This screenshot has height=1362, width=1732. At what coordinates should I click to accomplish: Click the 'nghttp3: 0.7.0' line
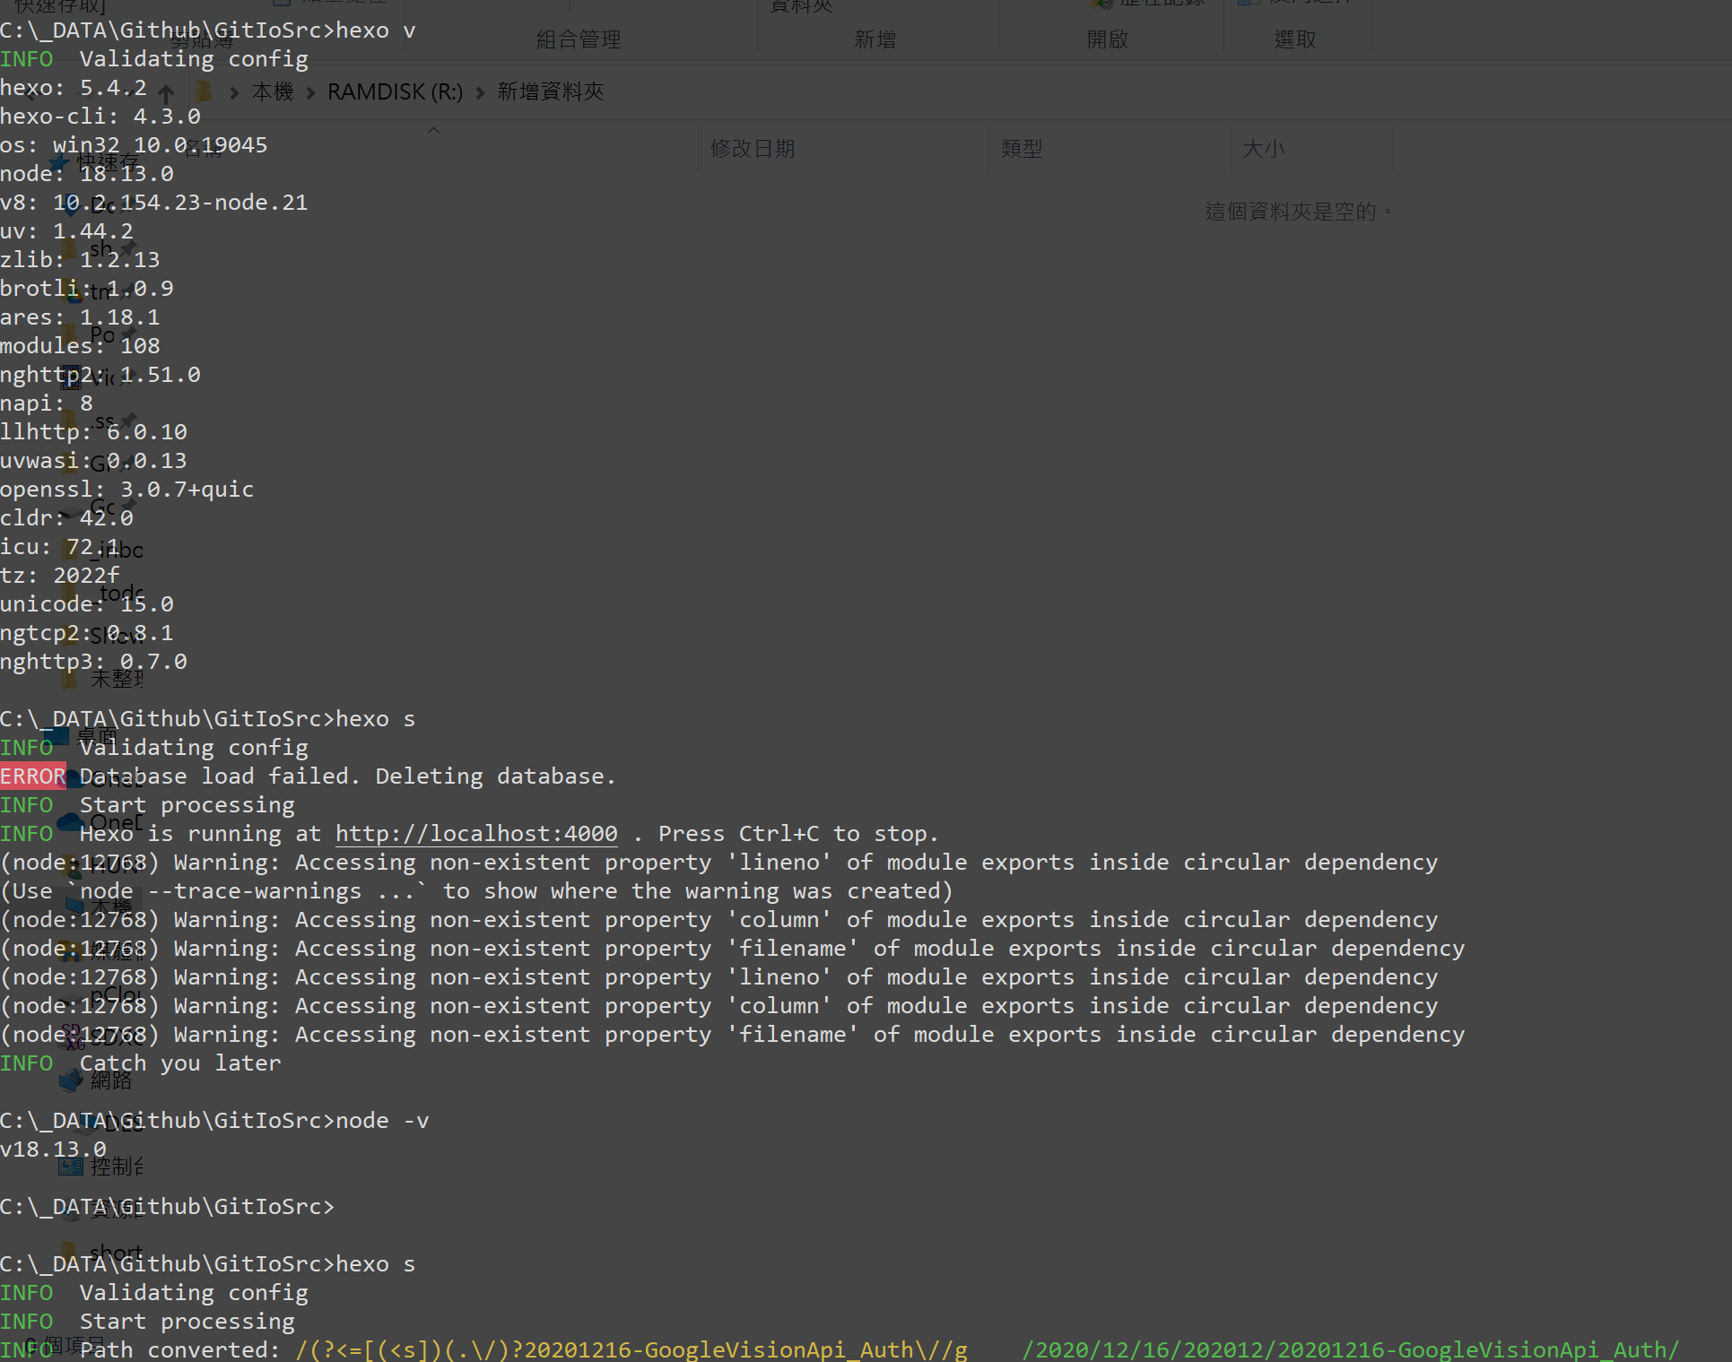(93, 662)
